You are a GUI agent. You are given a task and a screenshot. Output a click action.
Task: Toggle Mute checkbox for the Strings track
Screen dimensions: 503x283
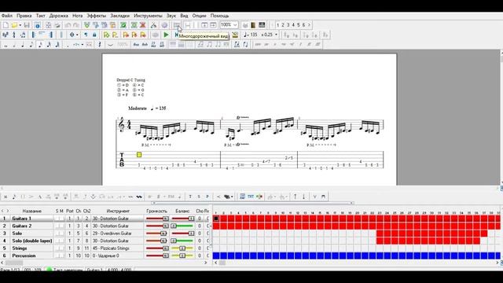(x=61, y=248)
